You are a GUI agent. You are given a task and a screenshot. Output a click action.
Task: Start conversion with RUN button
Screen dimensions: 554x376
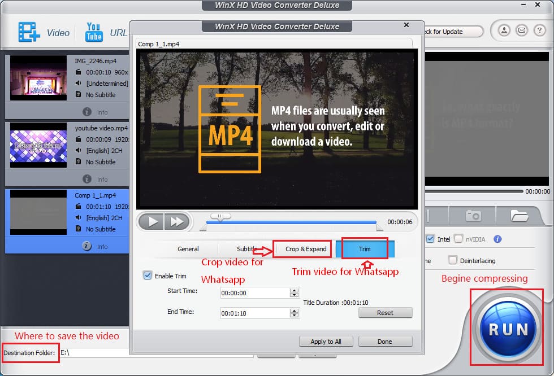(x=508, y=329)
